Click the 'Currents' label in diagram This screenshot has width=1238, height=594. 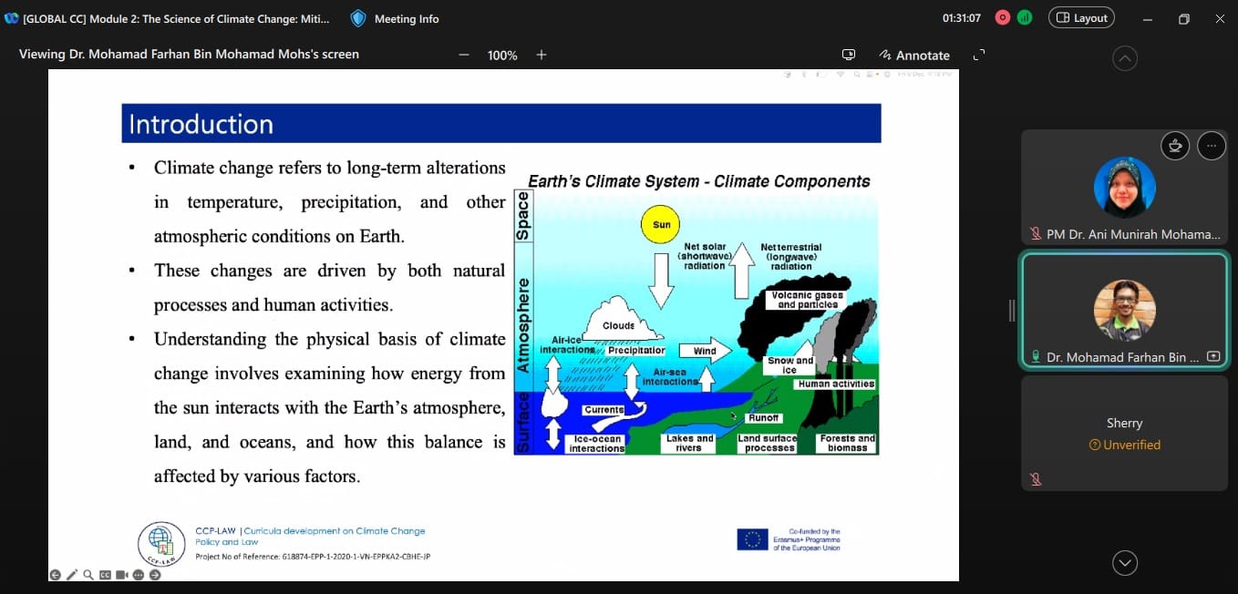(604, 410)
